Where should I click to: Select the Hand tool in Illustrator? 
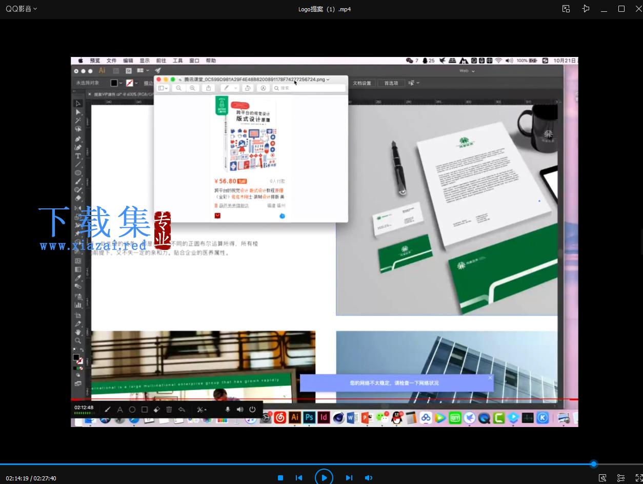click(x=78, y=333)
